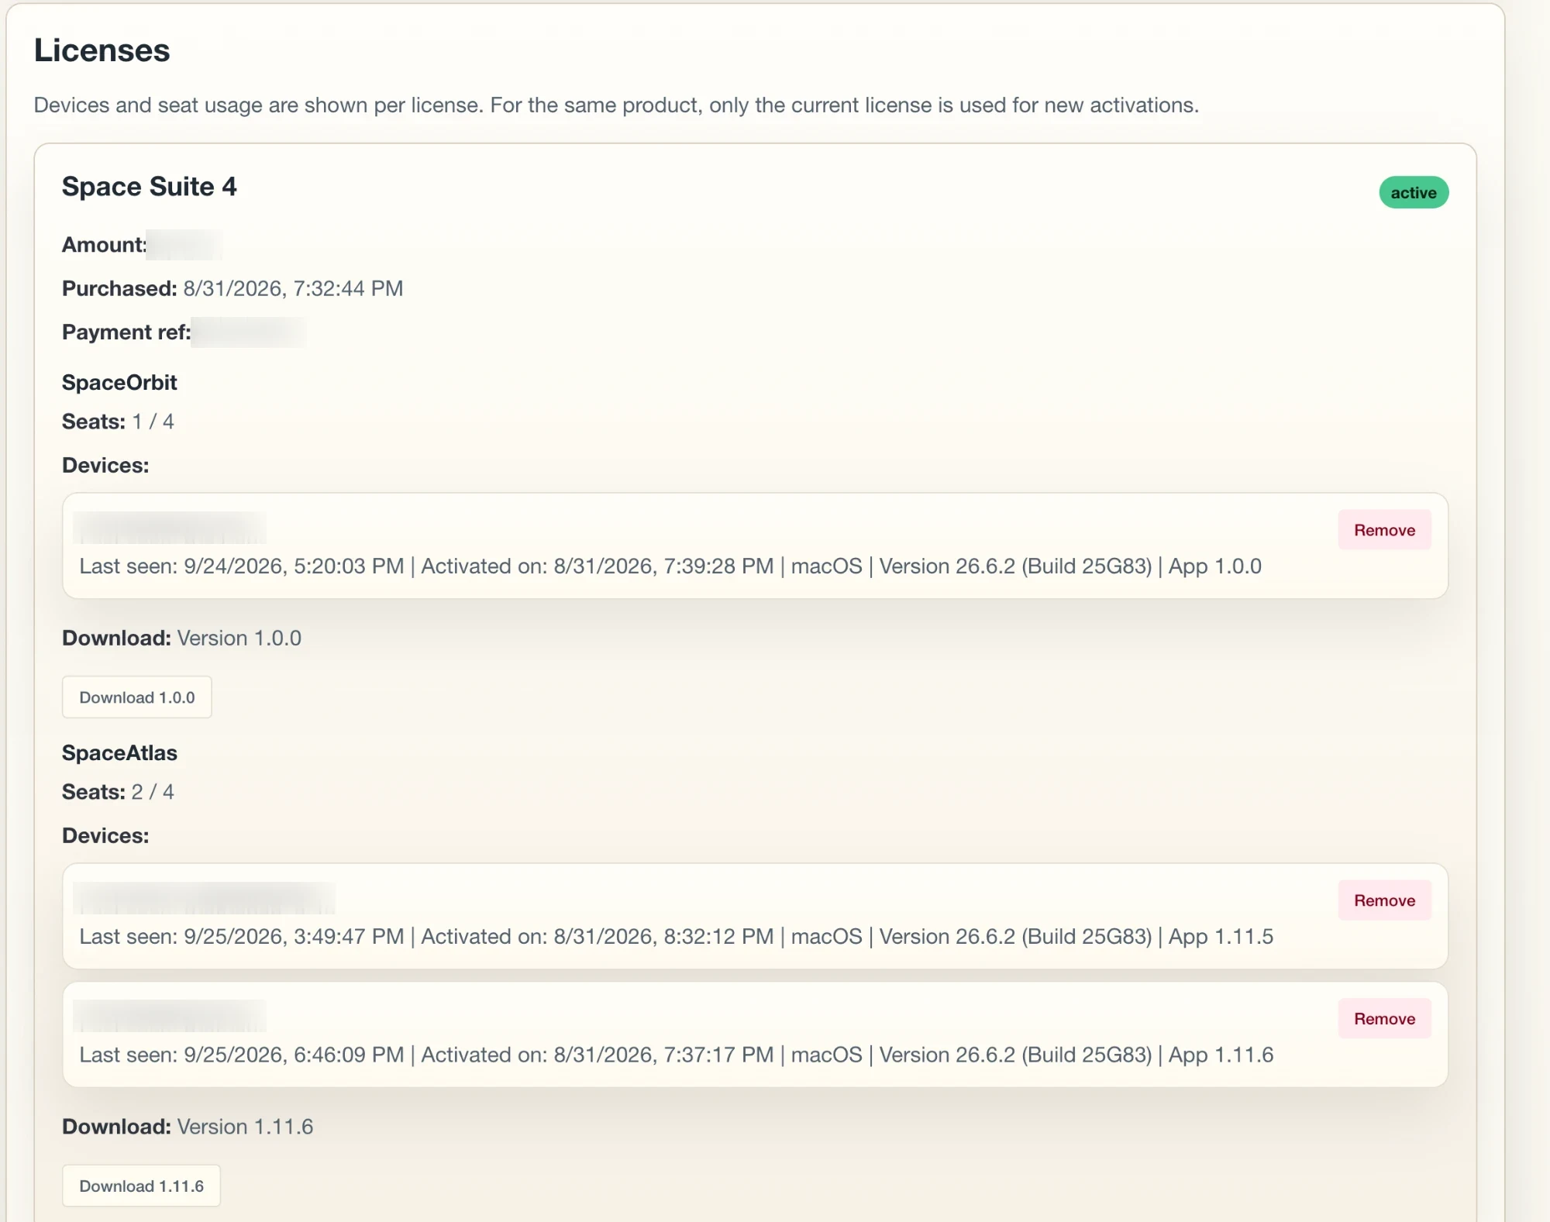1550x1222 pixels.
Task: Click the Last seen 9/25/2026, 3:49:47 PM line
Action: 677,937
